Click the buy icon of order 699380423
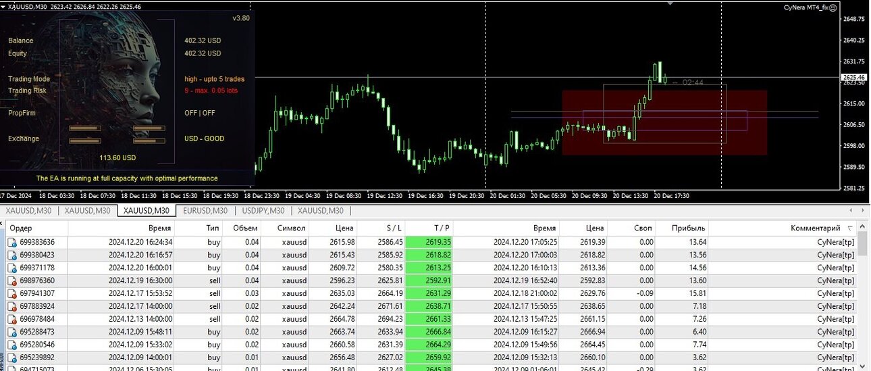 point(12,255)
